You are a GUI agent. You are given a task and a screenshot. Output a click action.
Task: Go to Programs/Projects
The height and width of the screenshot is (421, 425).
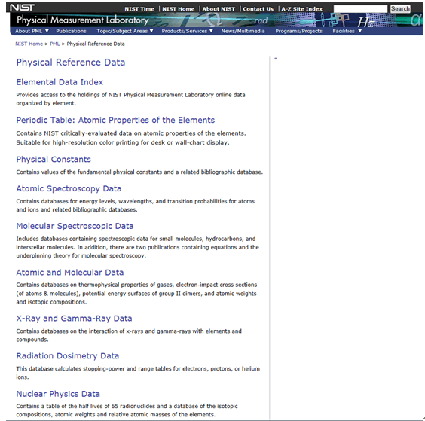pos(298,31)
